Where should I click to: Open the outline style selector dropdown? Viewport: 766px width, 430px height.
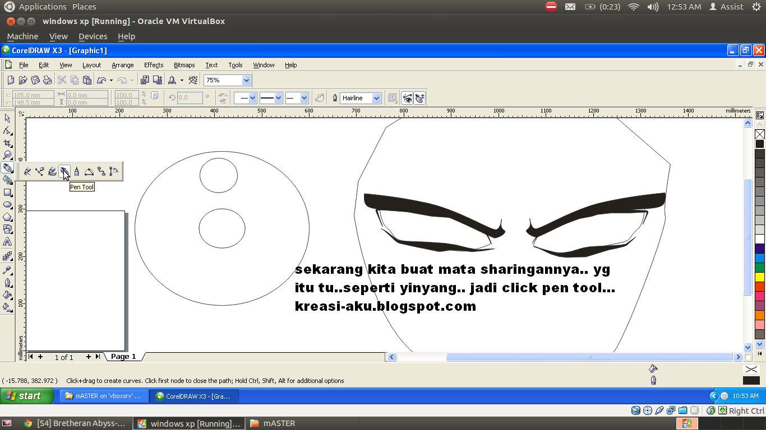click(278, 98)
